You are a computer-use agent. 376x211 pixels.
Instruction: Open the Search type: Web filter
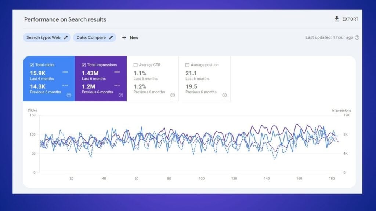point(47,37)
